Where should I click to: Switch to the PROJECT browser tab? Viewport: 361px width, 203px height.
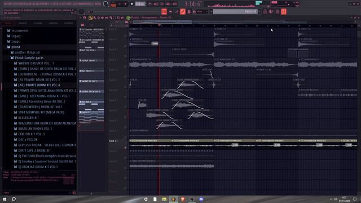click(x=23, y=23)
